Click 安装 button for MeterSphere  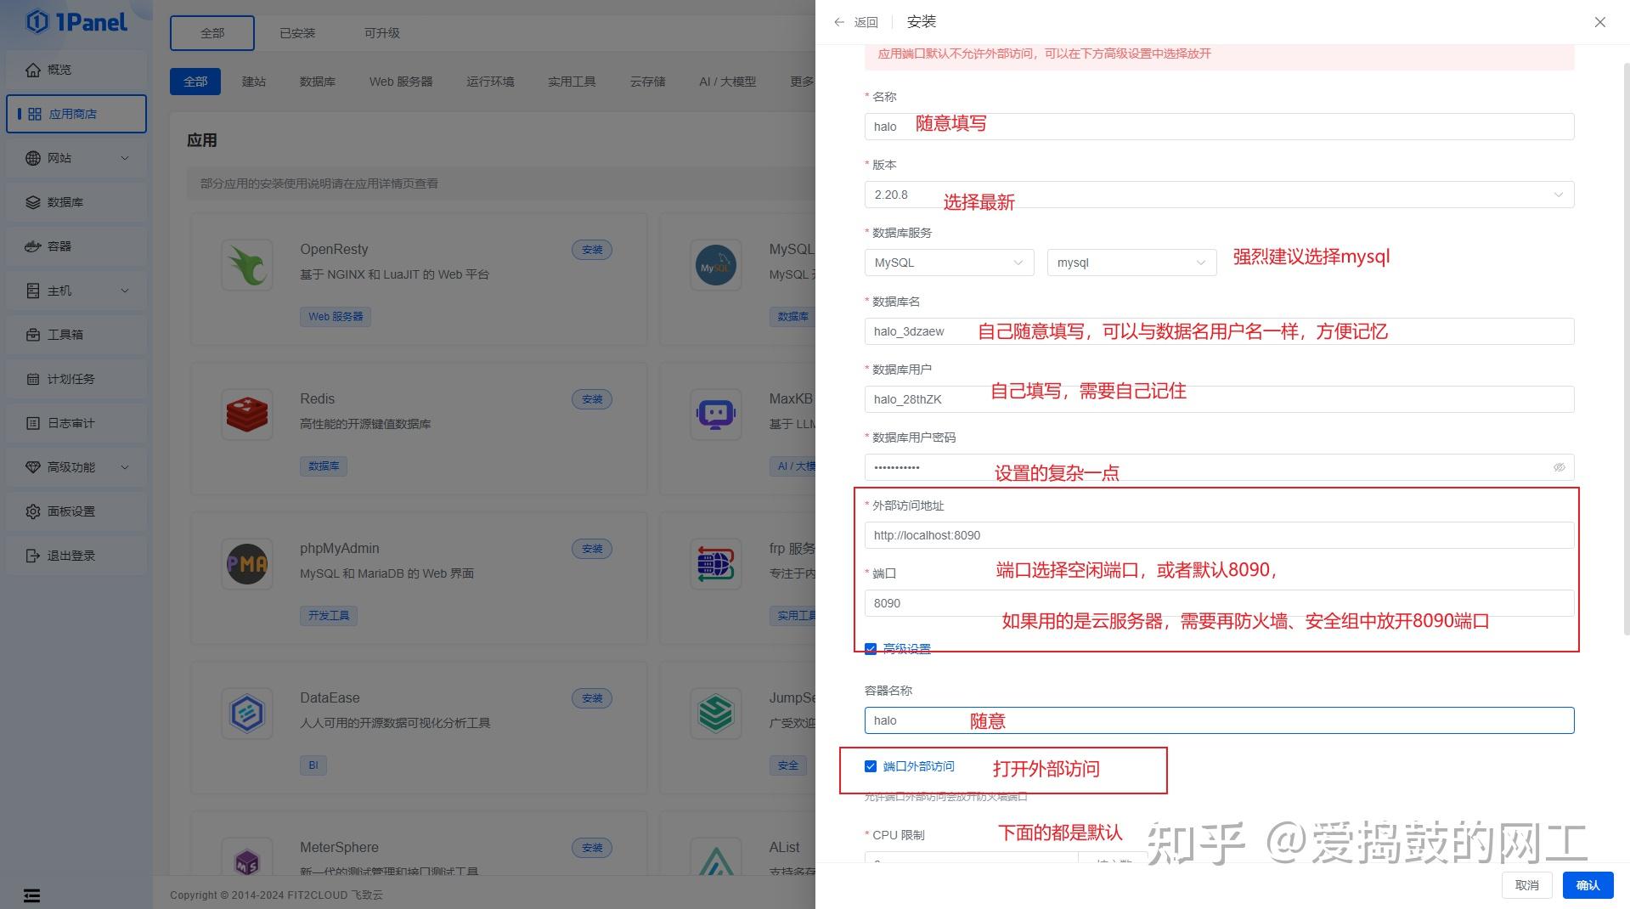point(592,848)
